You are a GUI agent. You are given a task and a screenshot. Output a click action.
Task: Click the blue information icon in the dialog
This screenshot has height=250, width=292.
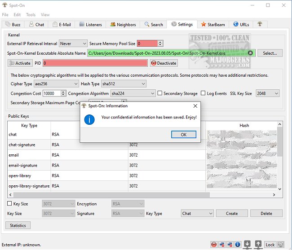(89, 119)
